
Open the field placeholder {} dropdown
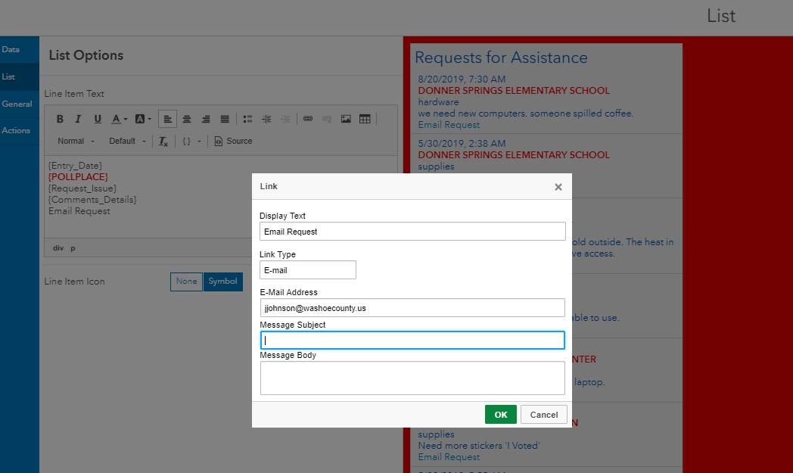(x=191, y=141)
